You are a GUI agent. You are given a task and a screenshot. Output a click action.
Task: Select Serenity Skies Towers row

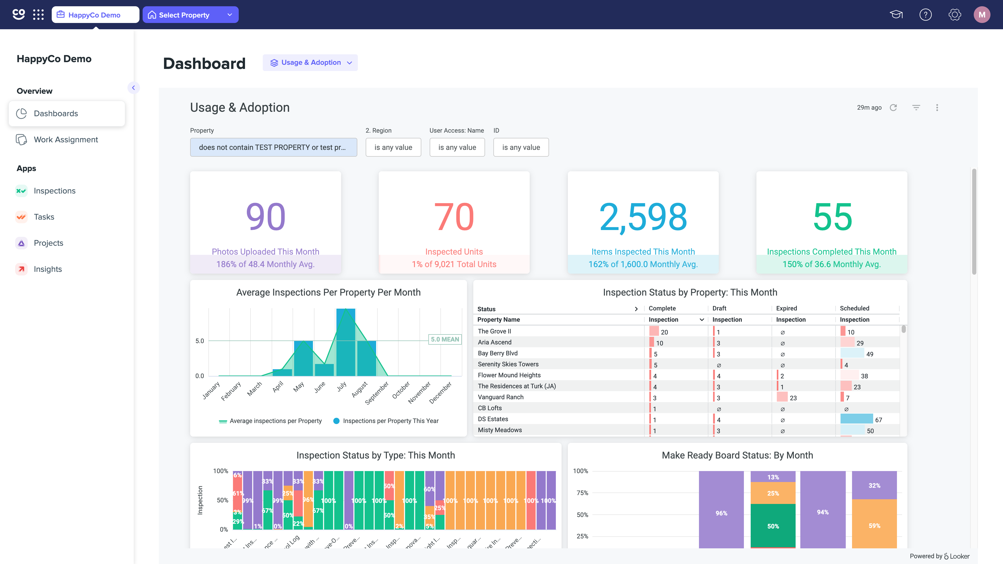point(686,364)
